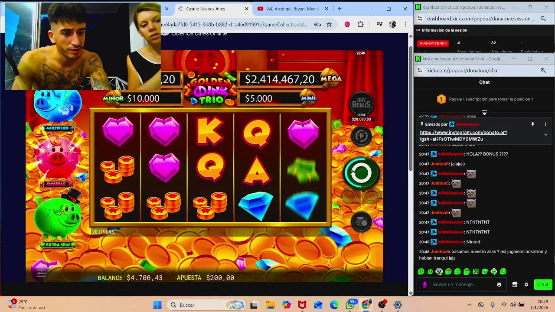Screen dimensions: 555x312
Task: Select the last green emote in the row
Action: pos(503,272)
